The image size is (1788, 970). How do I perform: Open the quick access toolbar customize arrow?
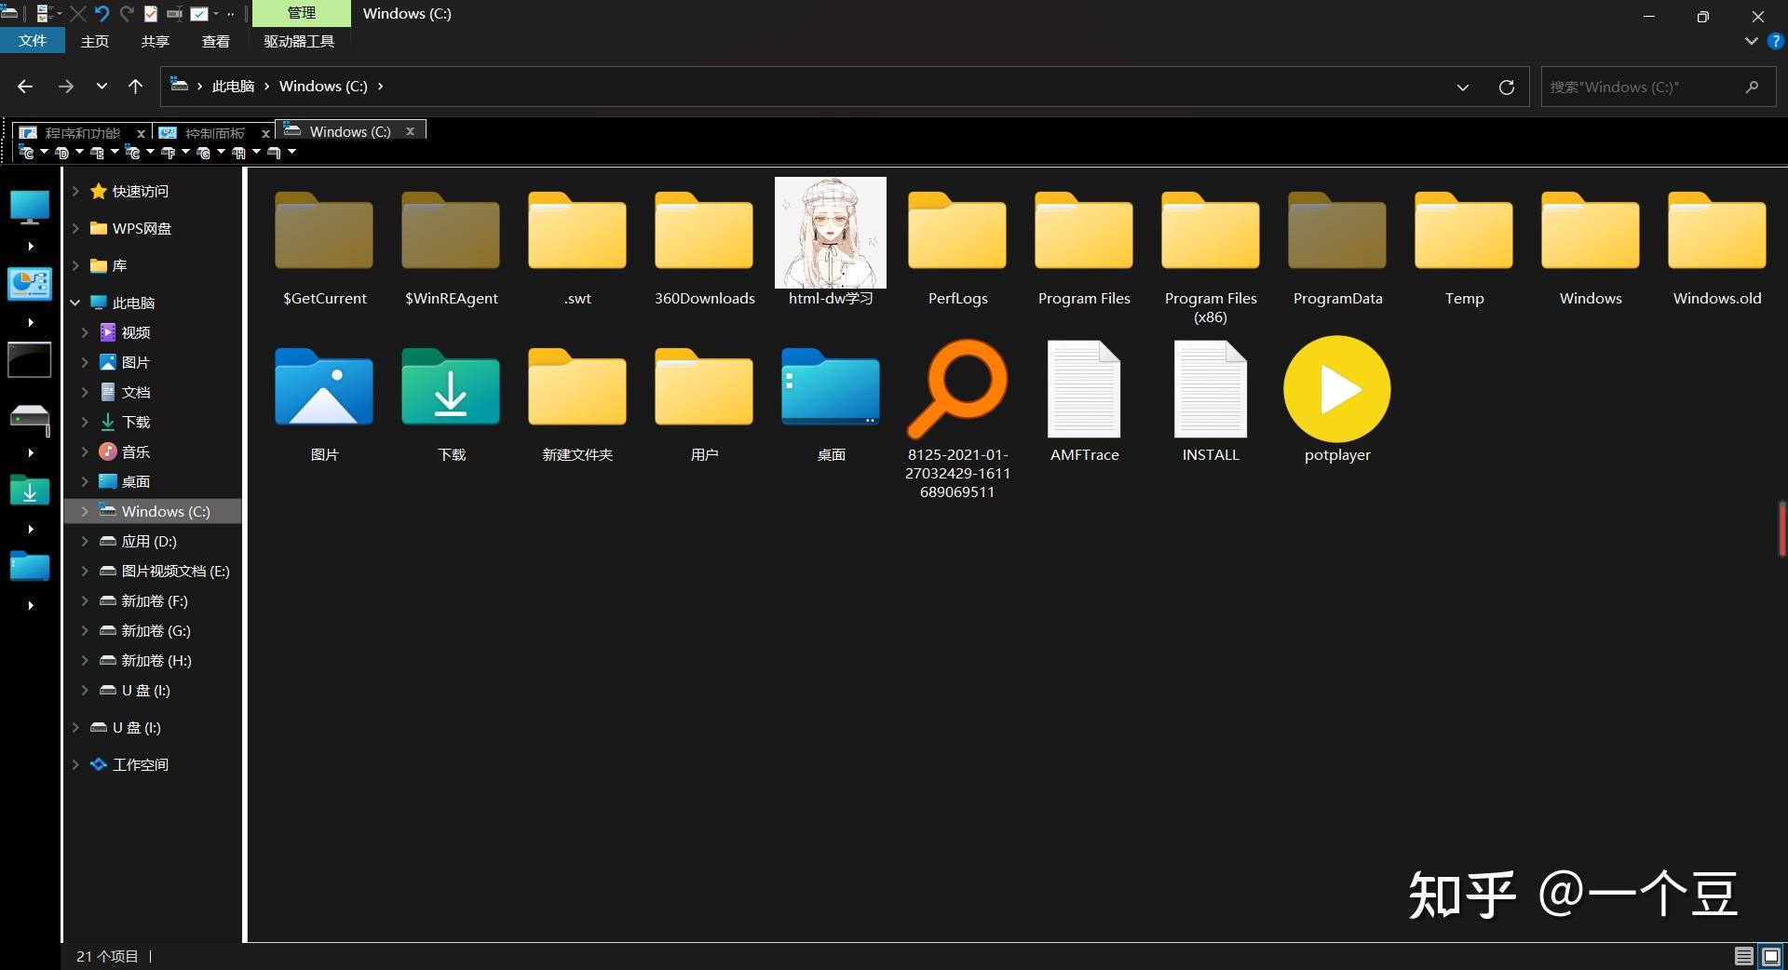click(x=230, y=14)
